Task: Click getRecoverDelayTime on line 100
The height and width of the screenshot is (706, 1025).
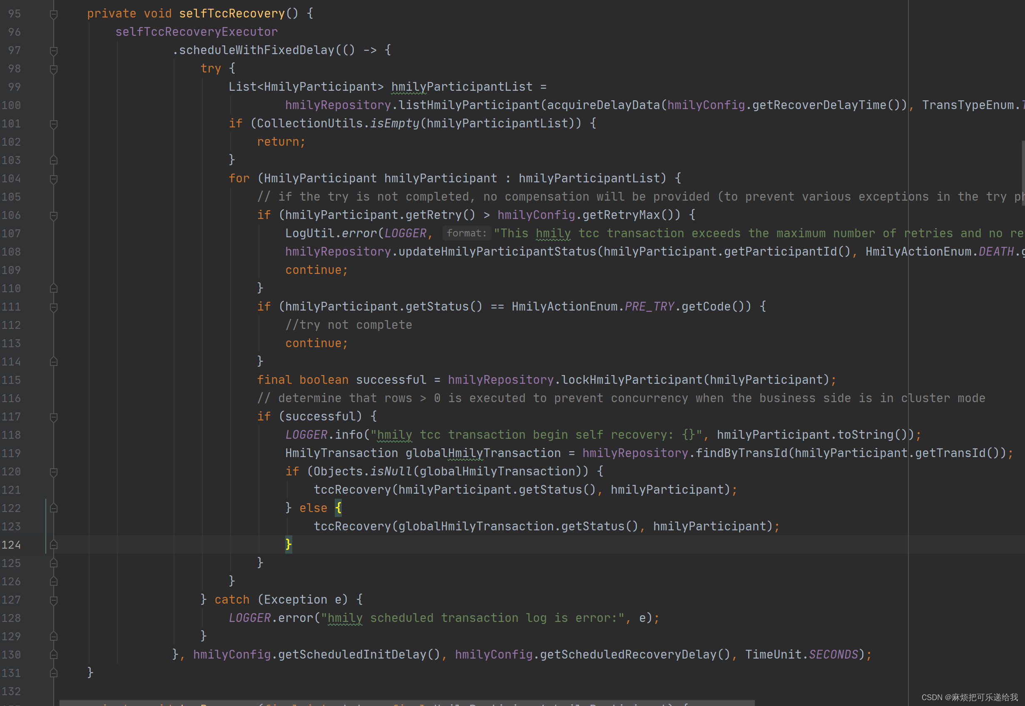Action: (x=819, y=105)
